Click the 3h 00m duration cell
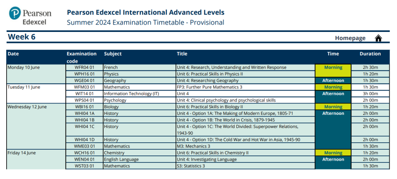Image resolution: width=397 pixels, height=179 pixels. [x=371, y=94]
